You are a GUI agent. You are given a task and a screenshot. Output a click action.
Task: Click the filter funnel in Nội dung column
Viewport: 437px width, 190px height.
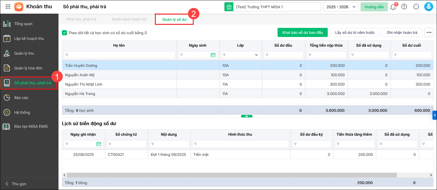[152, 144]
